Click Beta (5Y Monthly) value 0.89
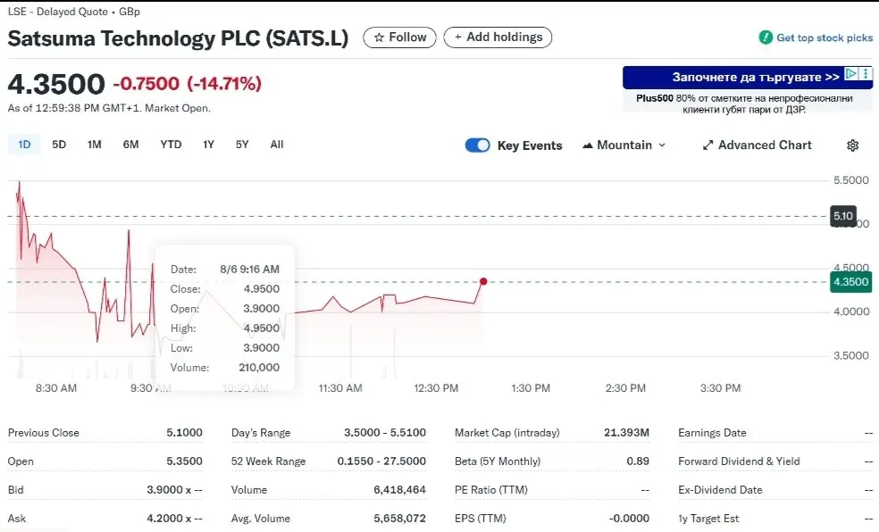 click(638, 461)
